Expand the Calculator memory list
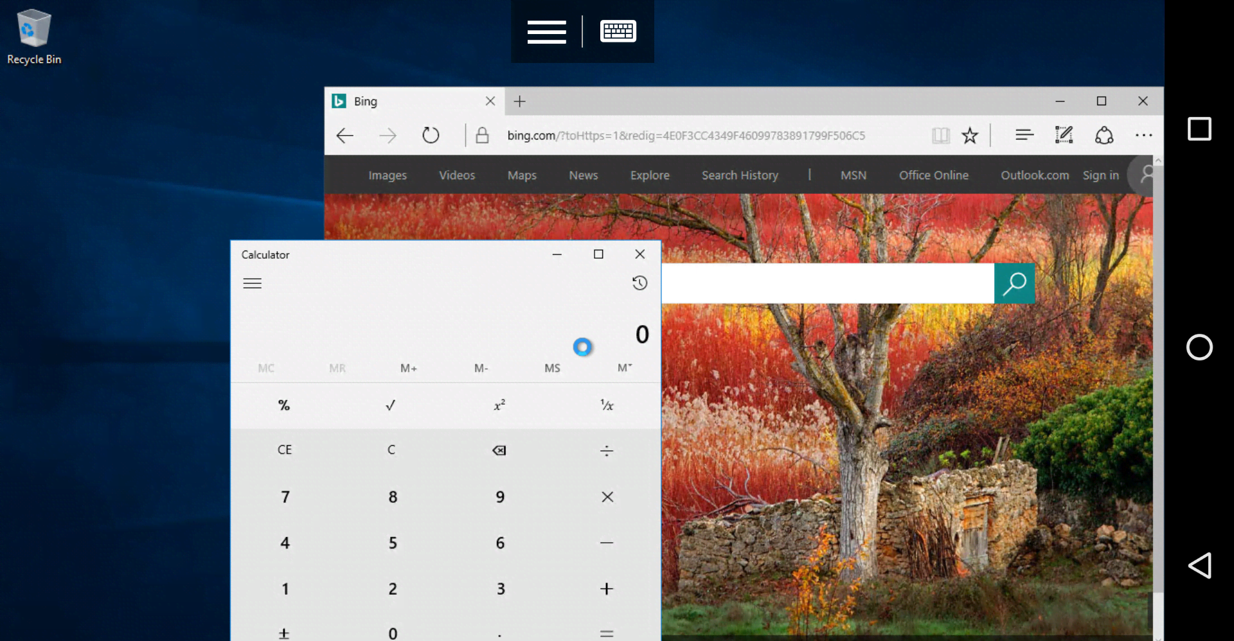Image resolution: width=1234 pixels, height=641 pixels. pos(625,368)
